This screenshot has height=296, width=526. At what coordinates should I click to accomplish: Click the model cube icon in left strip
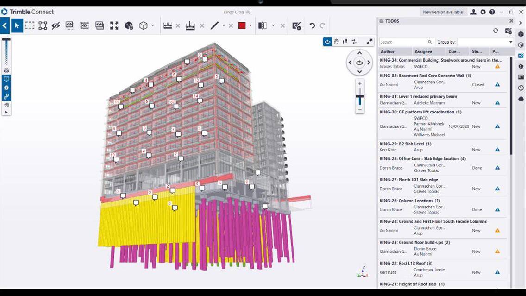(6, 79)
